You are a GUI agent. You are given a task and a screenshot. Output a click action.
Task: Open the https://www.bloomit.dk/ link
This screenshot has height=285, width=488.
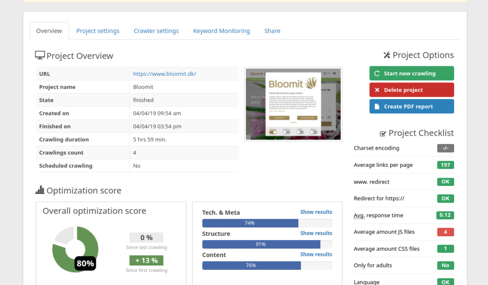tap(164, 74)
